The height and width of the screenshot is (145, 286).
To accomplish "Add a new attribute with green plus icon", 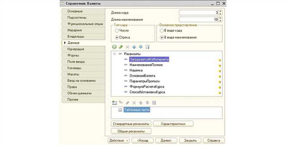I will 114,47.
